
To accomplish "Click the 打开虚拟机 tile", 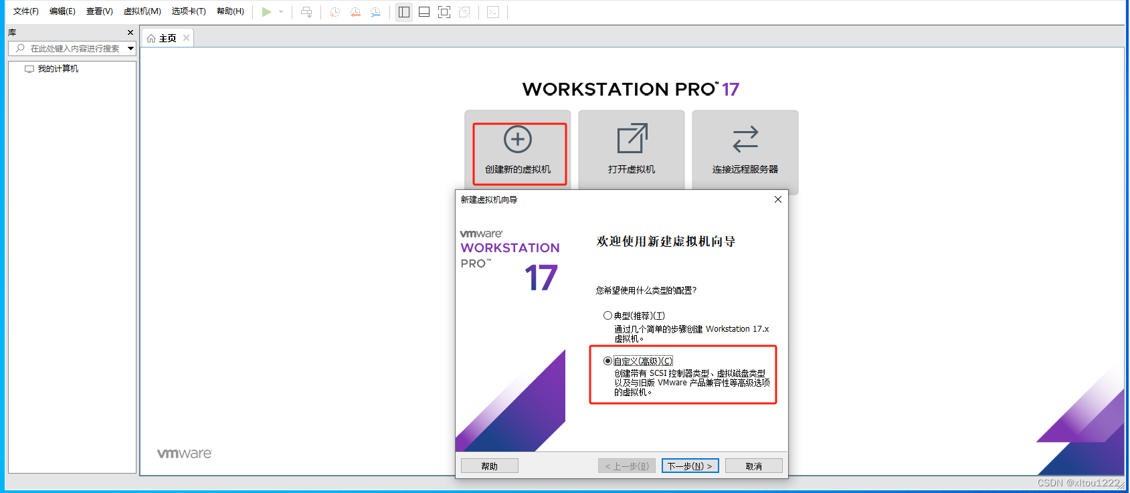I will (x=632, y=150).
